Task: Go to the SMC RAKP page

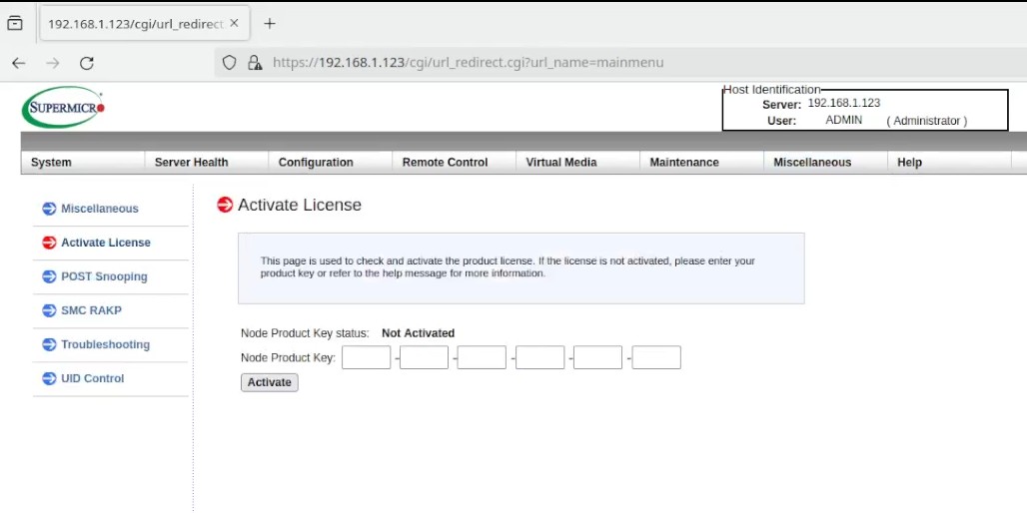Action: click(x=91, y=310)
